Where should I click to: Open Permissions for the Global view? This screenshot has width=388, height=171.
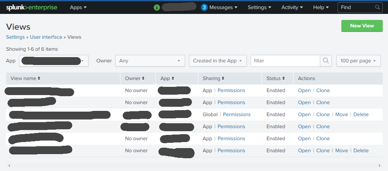[x=237, y=115]
